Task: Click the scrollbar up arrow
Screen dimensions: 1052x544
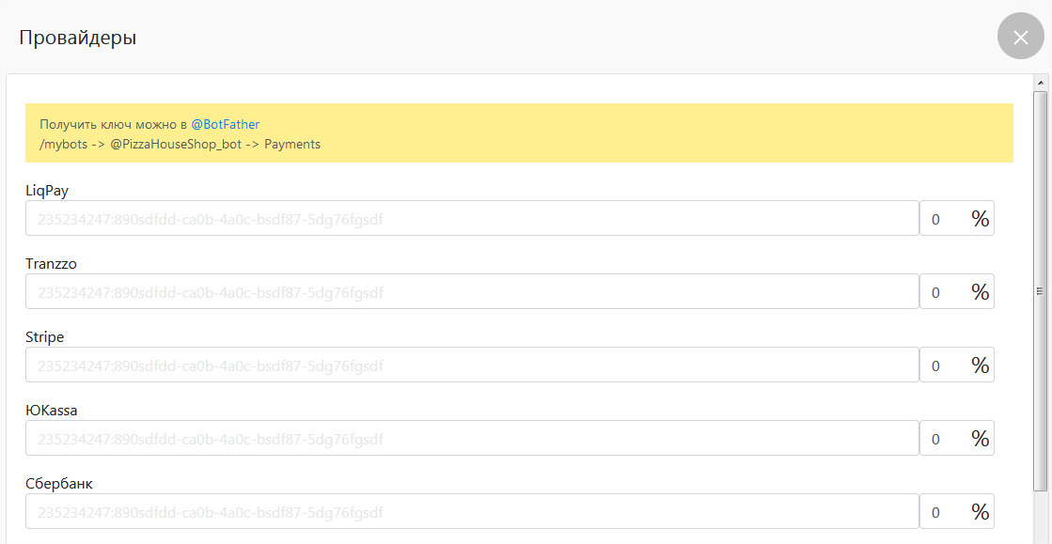Action: [x=1040, y=83]
